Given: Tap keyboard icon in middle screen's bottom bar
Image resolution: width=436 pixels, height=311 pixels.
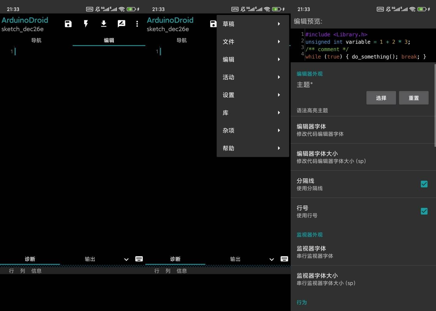Looking at the screenshot, I should pos(284,259).
